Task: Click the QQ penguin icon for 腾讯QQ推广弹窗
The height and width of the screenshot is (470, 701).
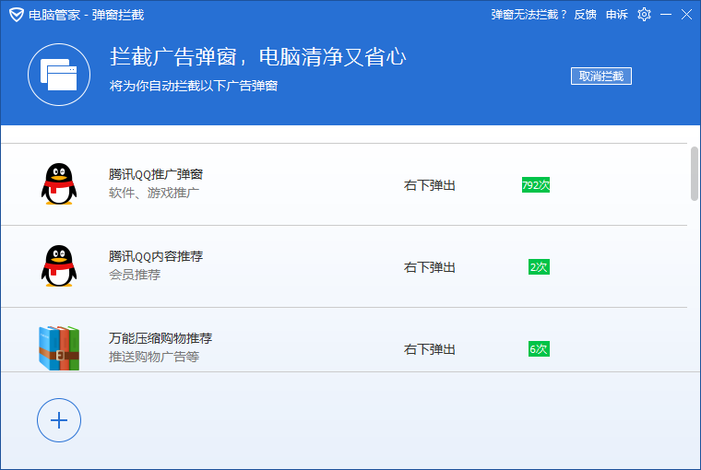Action: click(59, 184)
